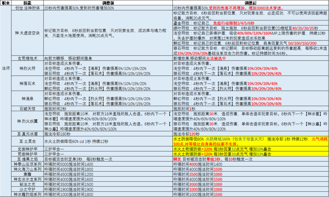Click the 吟唱时间3500施法时间1000 cell
The width and height of the screenshot is (329, 197).
point(251,174)
